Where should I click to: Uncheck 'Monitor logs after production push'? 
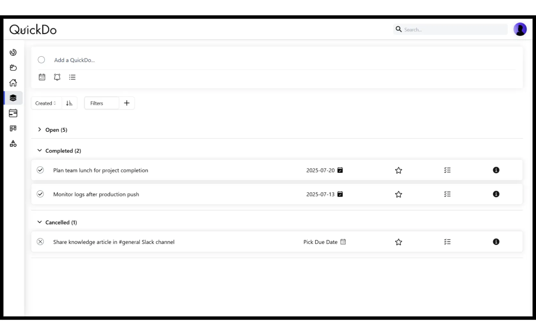[40, 194]
